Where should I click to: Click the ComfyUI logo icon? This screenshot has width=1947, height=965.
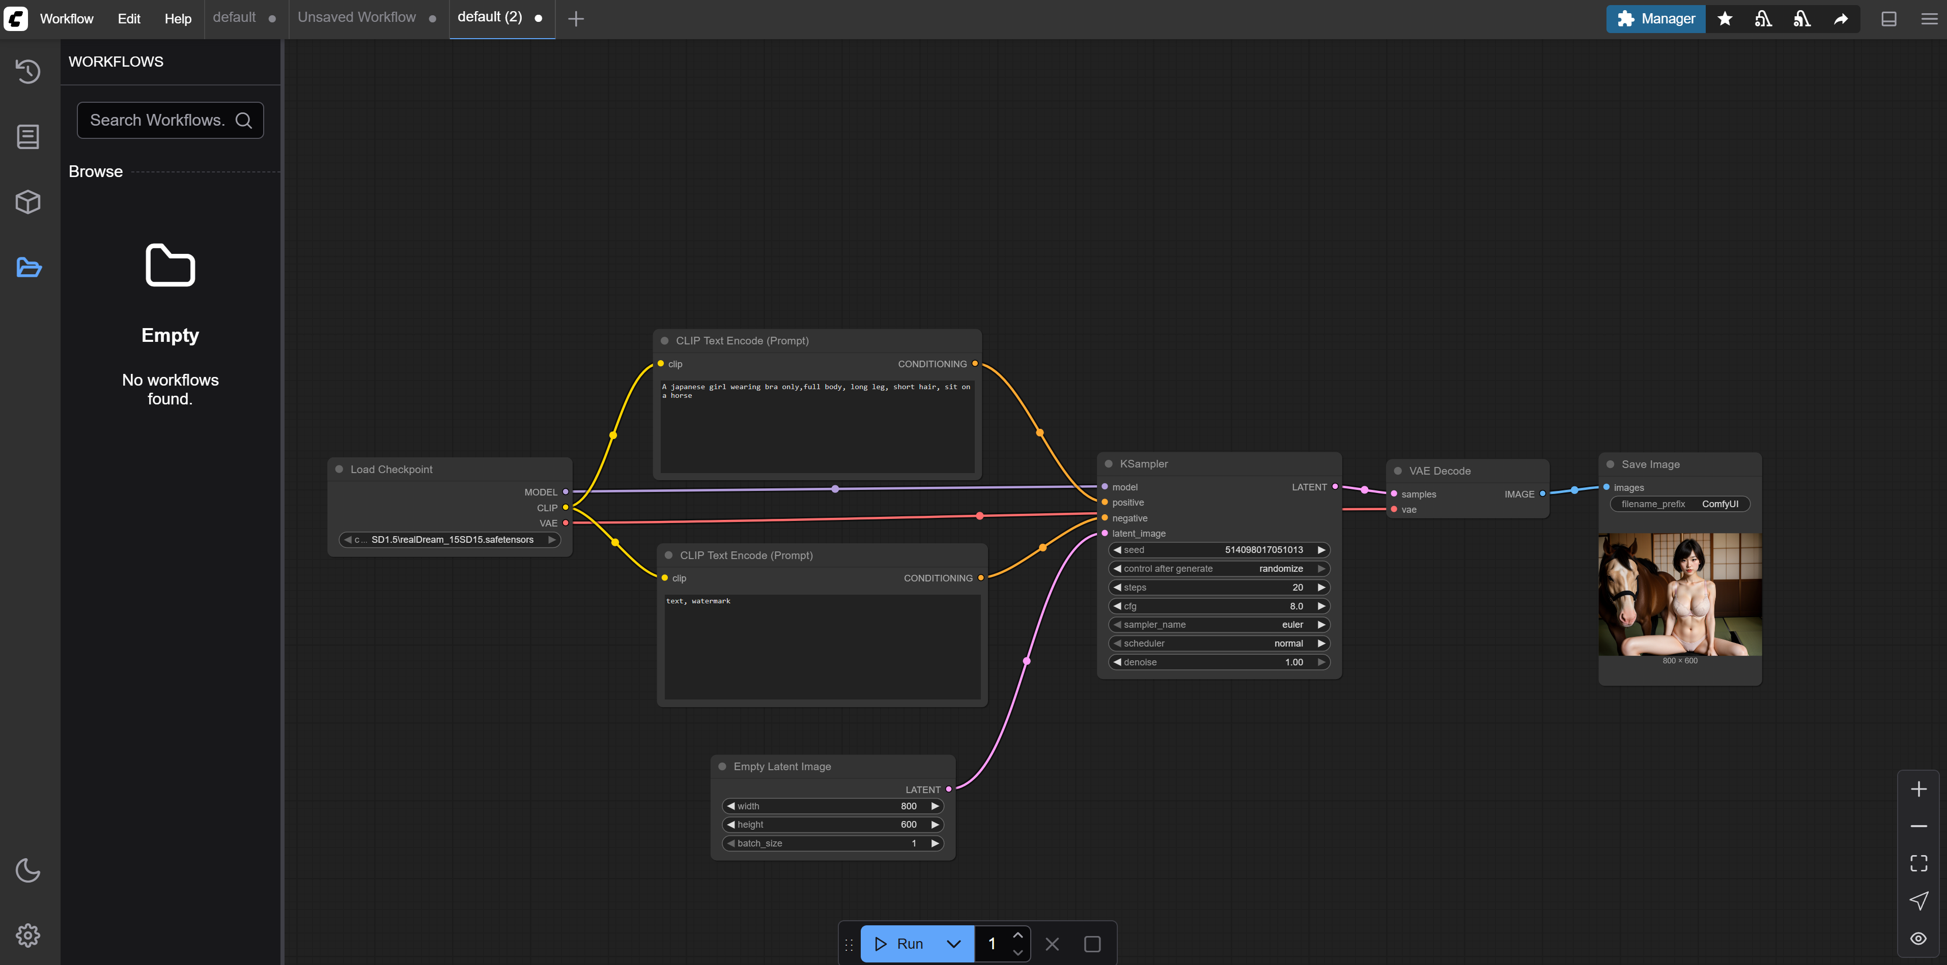(x=16, y=18)
